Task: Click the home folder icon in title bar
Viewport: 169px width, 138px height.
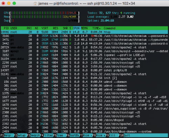Action: pos(35,3)
